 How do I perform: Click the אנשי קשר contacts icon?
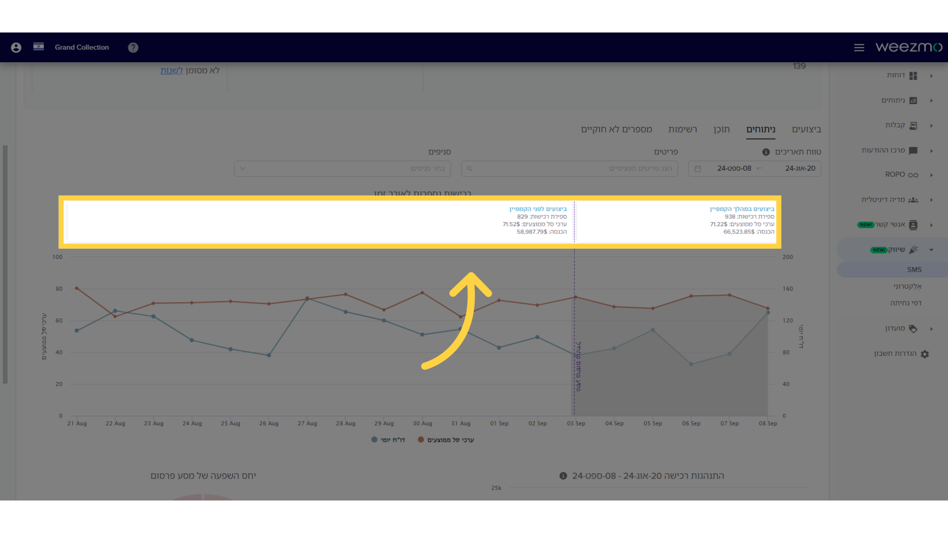(913, 225)
